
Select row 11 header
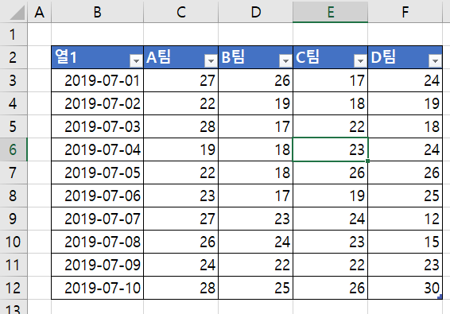coord(14,265)
